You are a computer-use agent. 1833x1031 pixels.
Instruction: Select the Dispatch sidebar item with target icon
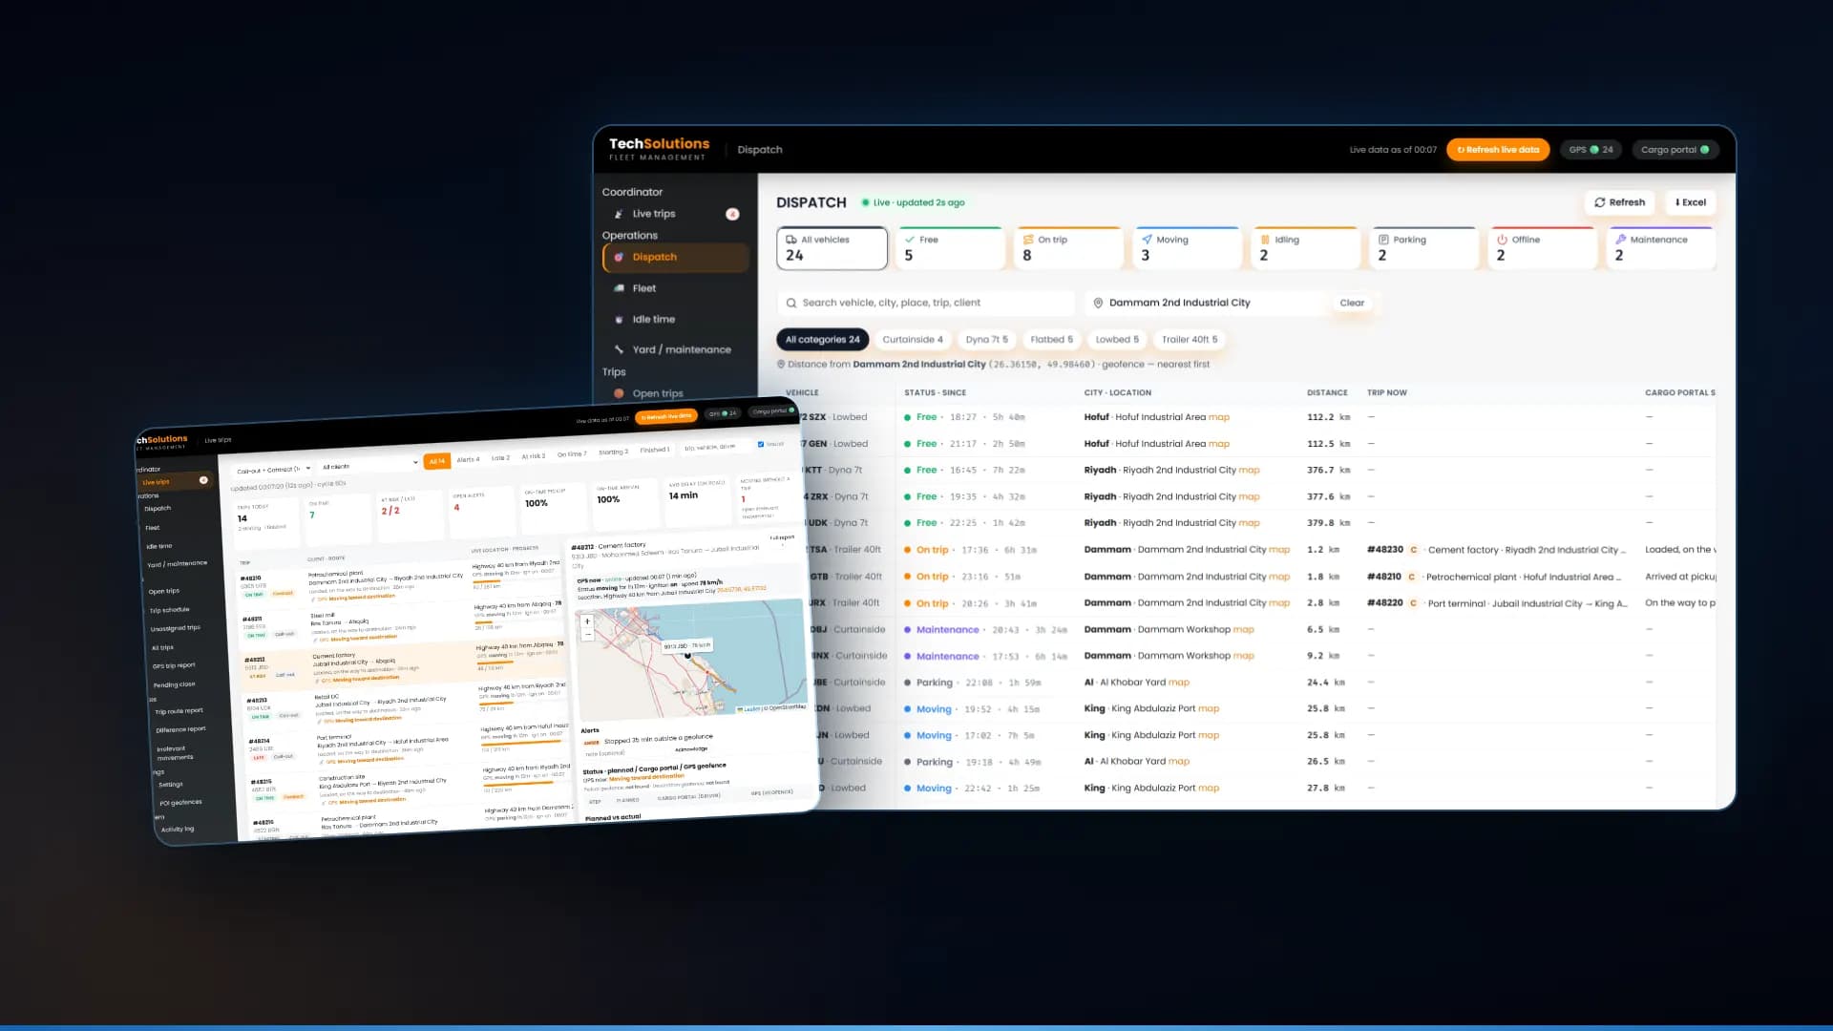click(x=675, y=257)
